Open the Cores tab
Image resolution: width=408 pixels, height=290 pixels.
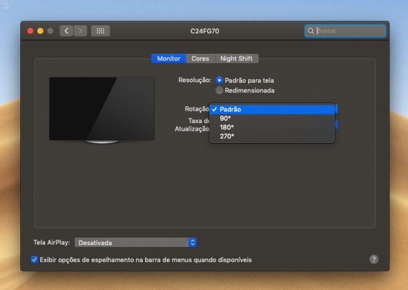pyautogui.click(x=201, y=58)
